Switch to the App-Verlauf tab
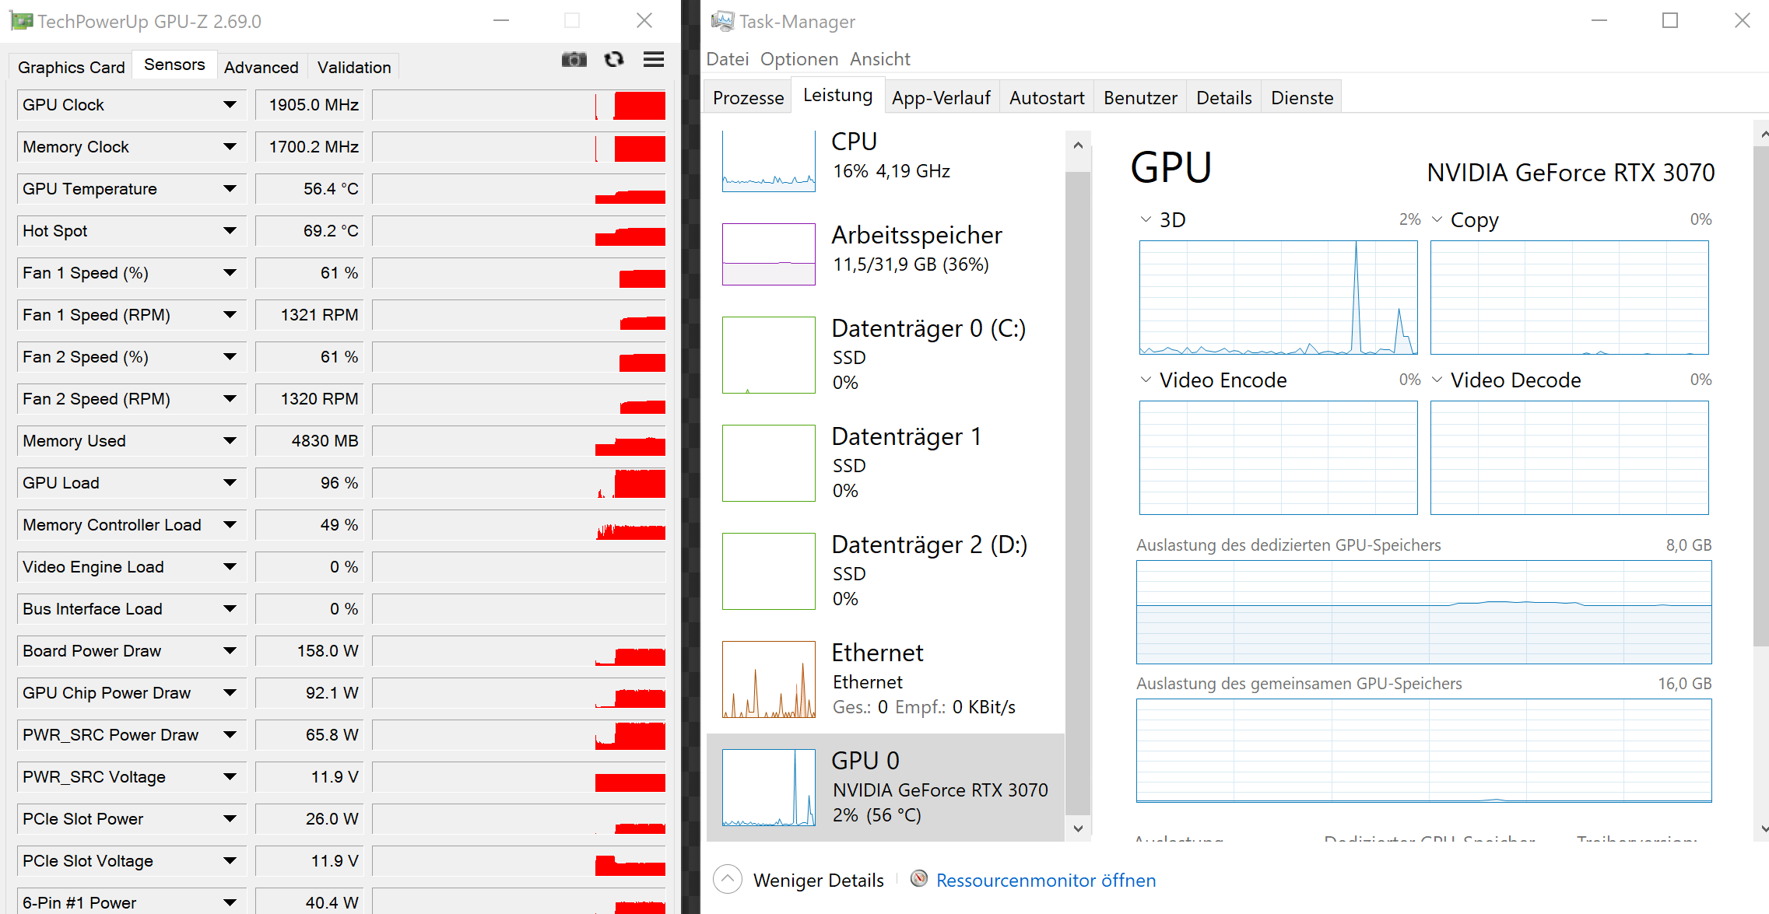Screen dimensions: 1769x914 click(941, 98)
